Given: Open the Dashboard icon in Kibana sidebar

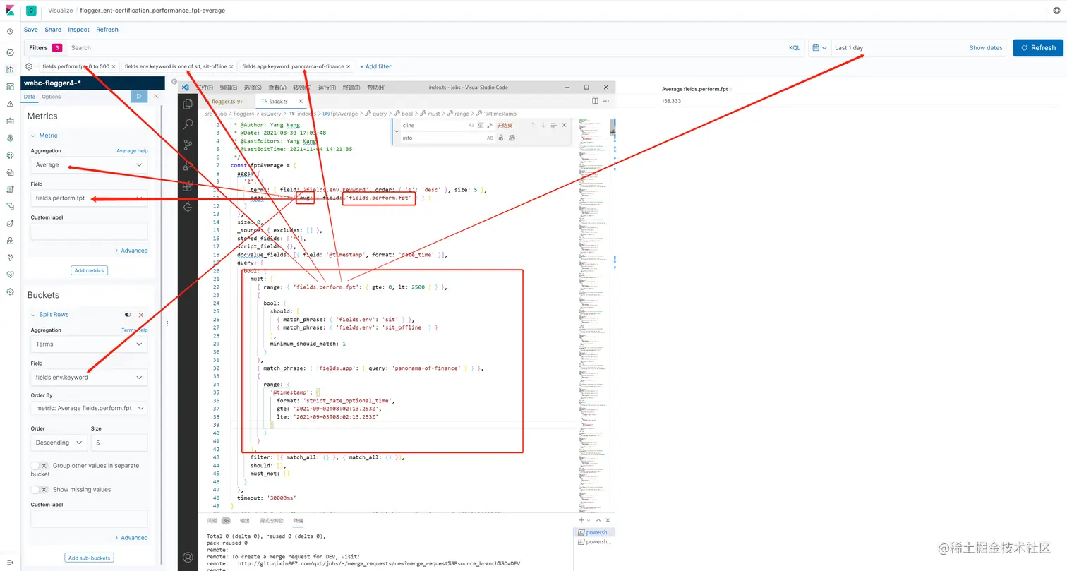Looking at the screenshot, I should tap(11, 87).
